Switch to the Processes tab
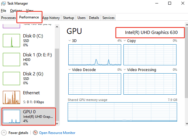 coord(8,18)
